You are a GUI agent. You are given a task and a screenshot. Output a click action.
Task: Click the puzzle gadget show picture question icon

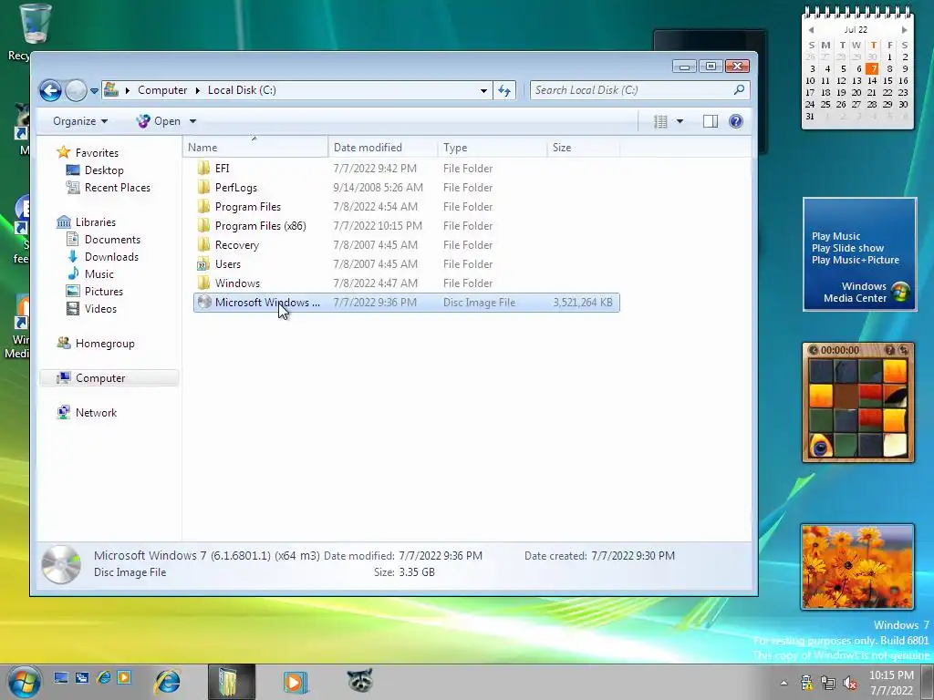pos(889,350)
